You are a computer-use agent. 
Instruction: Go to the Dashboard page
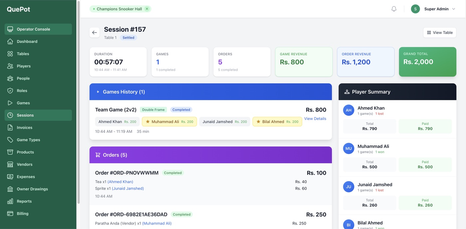click(x=27, y=42)
